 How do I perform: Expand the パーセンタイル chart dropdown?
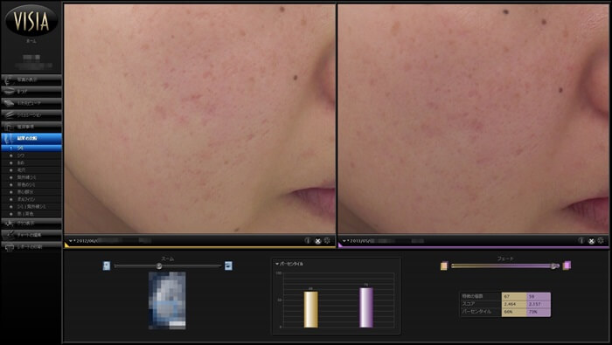tap(289, 264)
